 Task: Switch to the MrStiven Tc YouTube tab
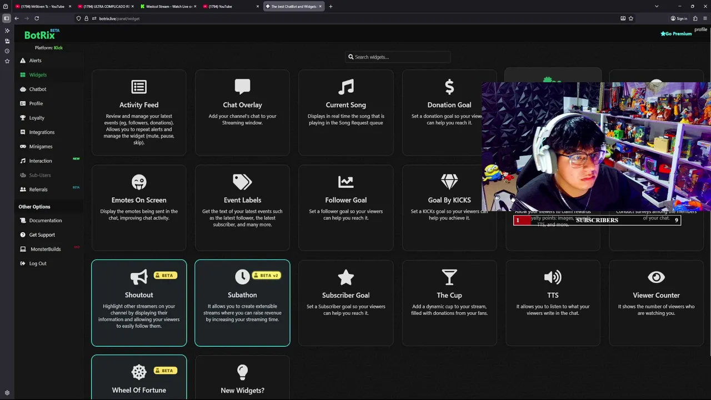42,6
